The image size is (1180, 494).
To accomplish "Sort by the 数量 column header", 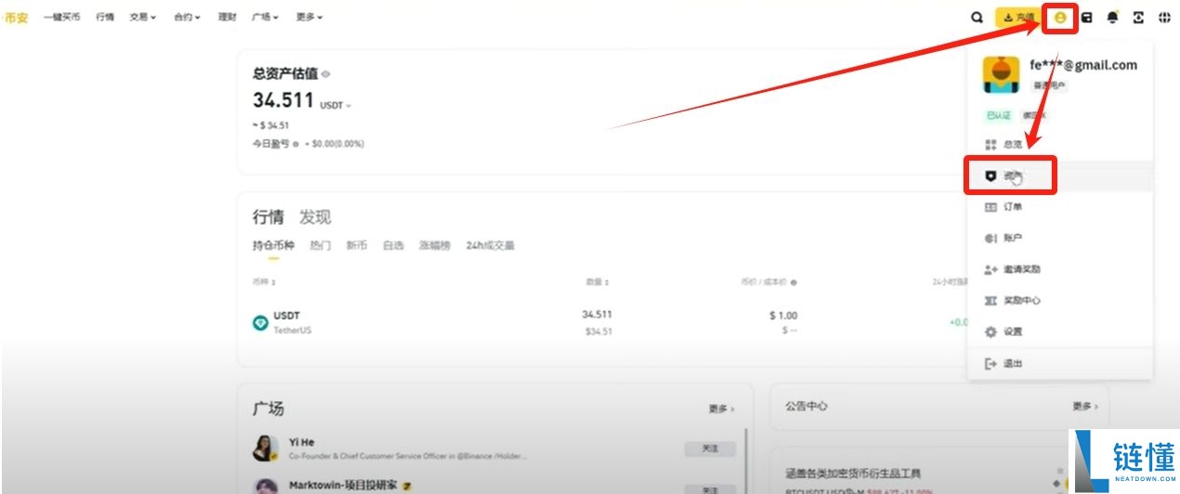I will 597,282.
